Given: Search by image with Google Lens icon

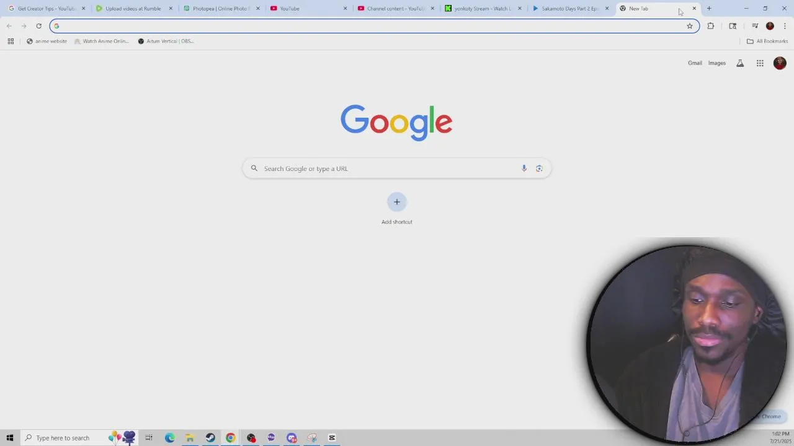Looking at the screenshot, I should pyautogui.click(x=539, y=168).
